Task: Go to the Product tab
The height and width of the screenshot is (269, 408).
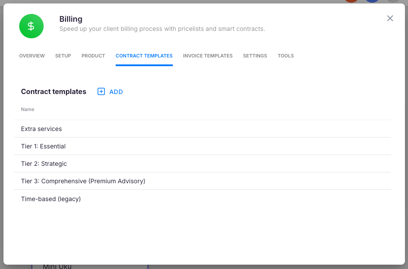Action: click(x=93, y=56)
